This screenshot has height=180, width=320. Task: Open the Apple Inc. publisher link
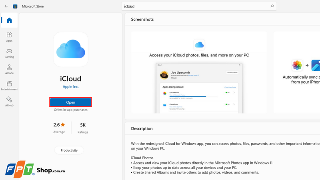point(71,87)
